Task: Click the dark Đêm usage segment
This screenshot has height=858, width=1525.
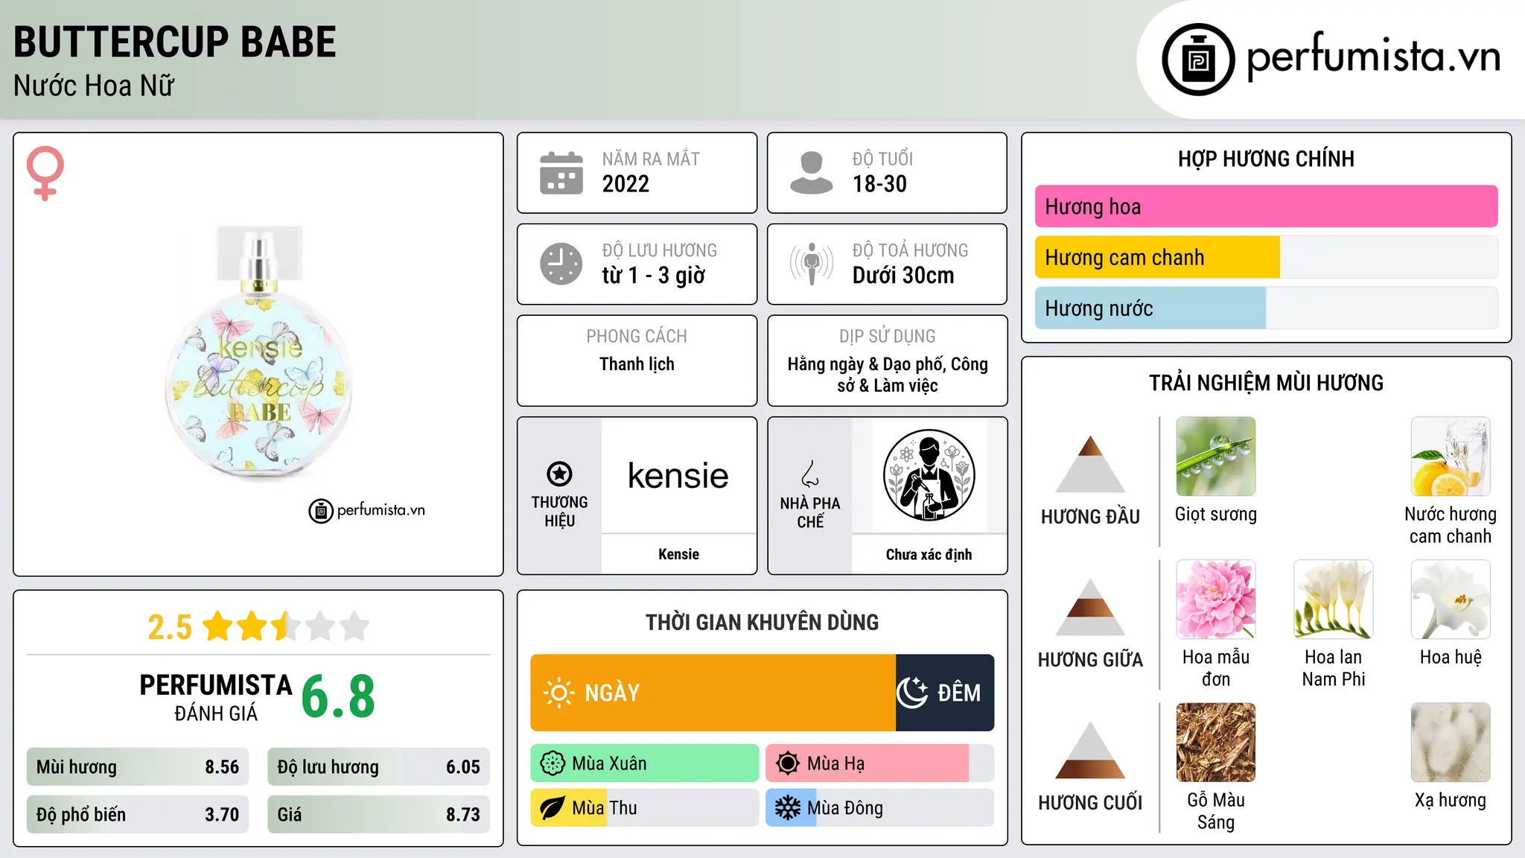Action: click(945, 693)
